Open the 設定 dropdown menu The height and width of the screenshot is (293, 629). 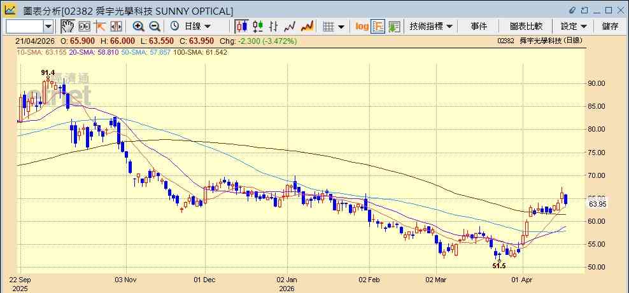pos(574,27)
